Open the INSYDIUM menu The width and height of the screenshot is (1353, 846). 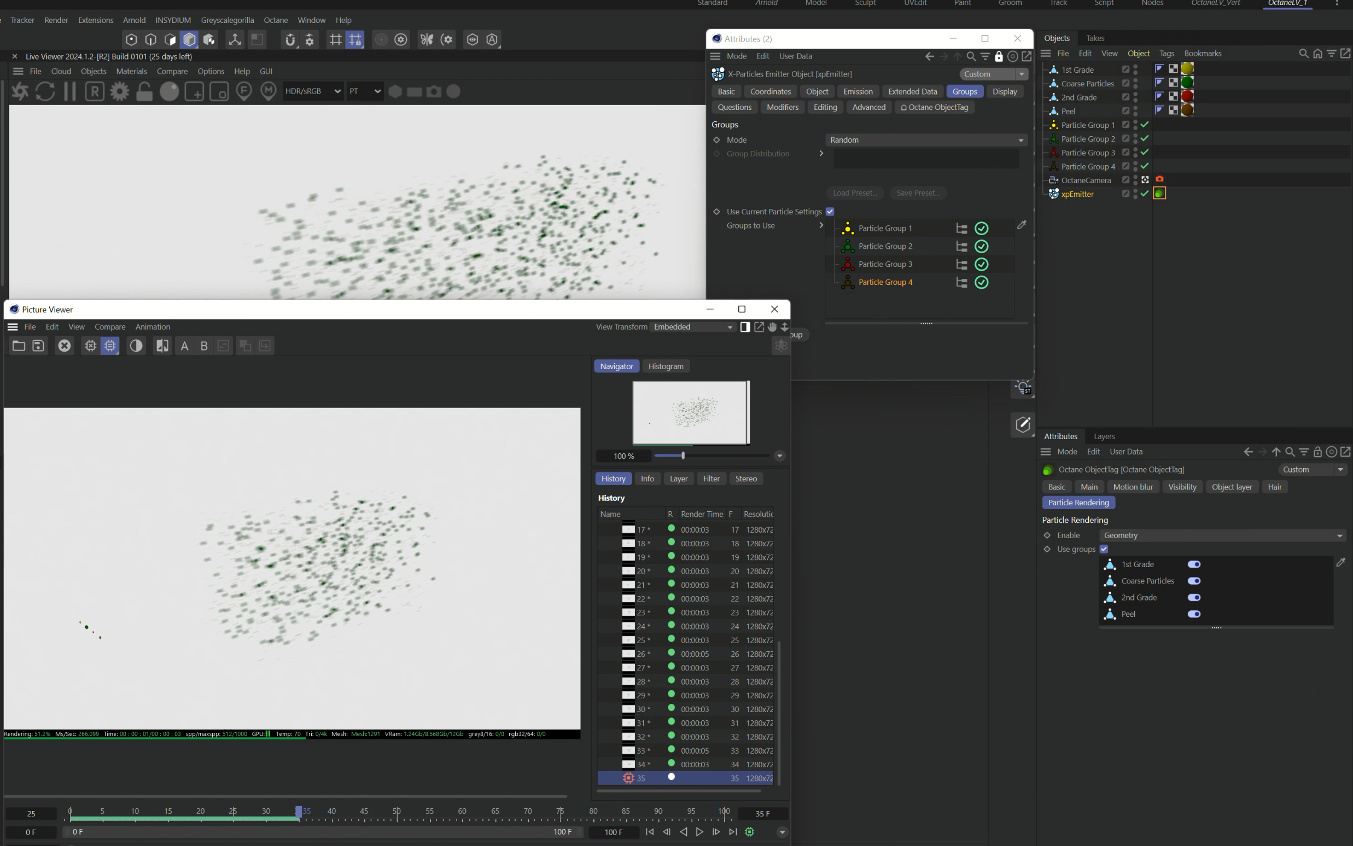(173, 20)
